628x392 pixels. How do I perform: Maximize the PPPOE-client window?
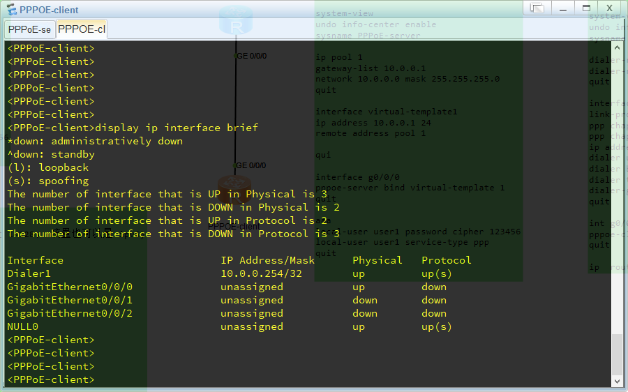tap(586, 8)
